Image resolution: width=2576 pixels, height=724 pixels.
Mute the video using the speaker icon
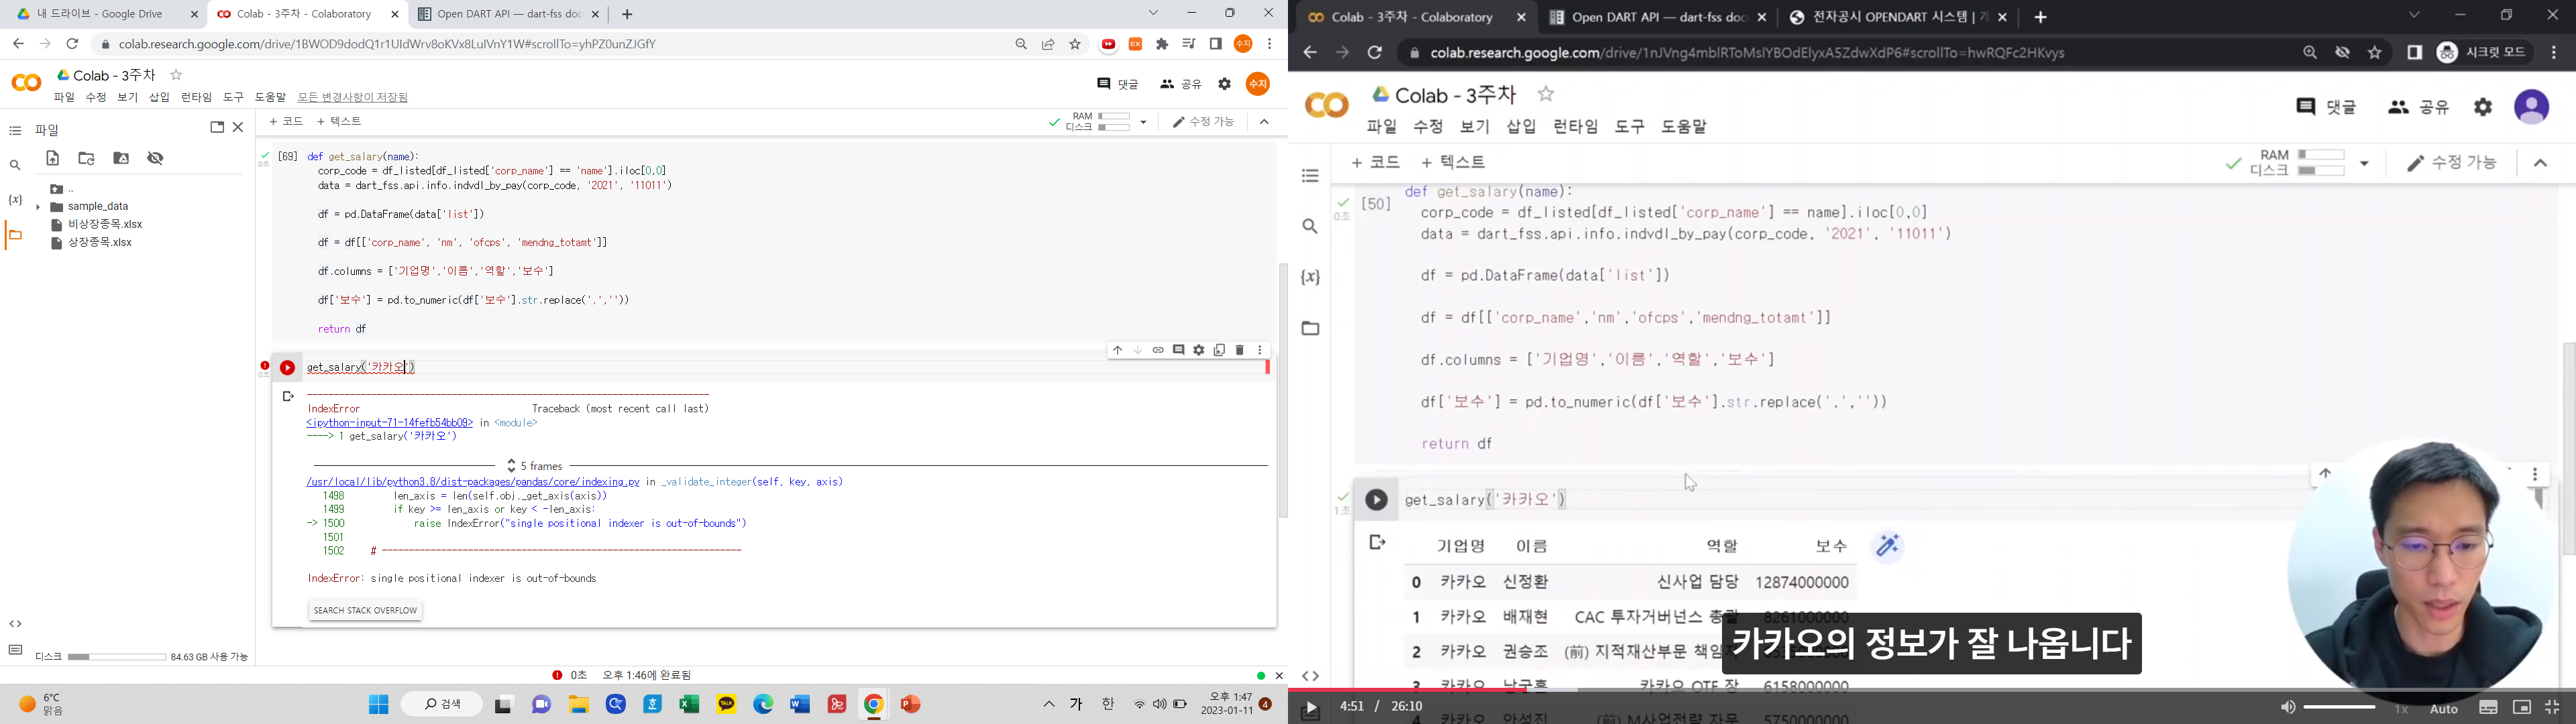(2287, 708)
